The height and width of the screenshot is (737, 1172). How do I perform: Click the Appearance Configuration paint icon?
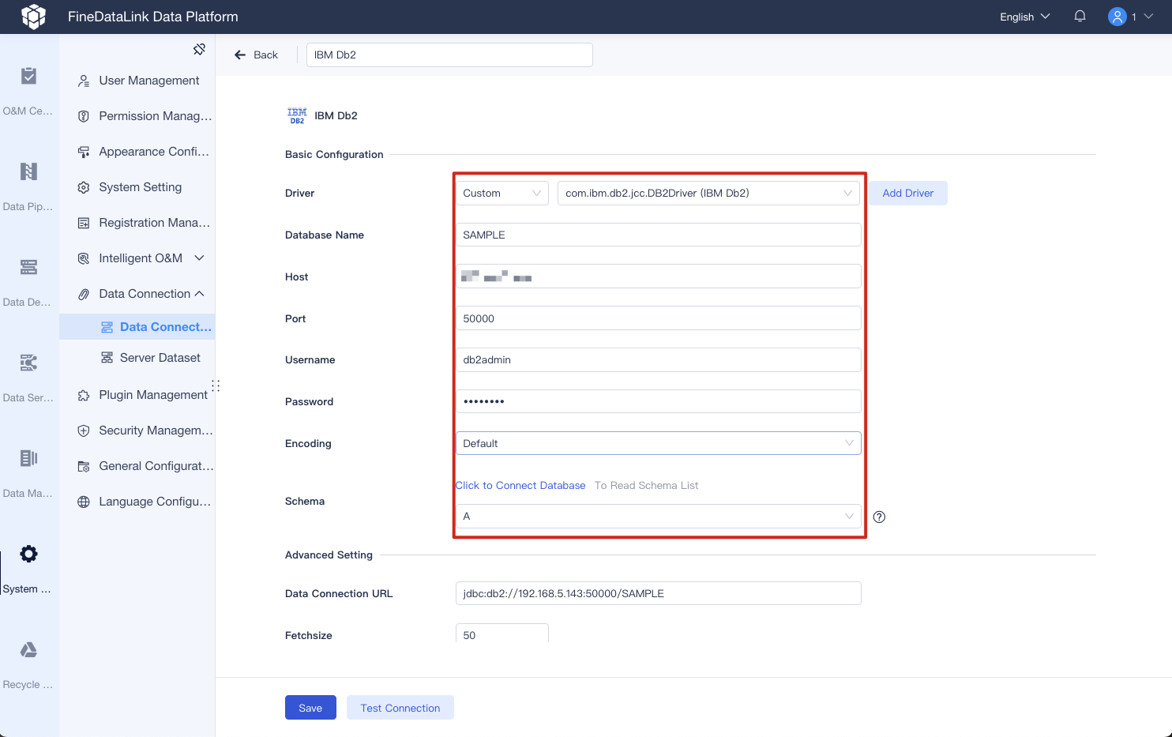click(x=84, y=152)
